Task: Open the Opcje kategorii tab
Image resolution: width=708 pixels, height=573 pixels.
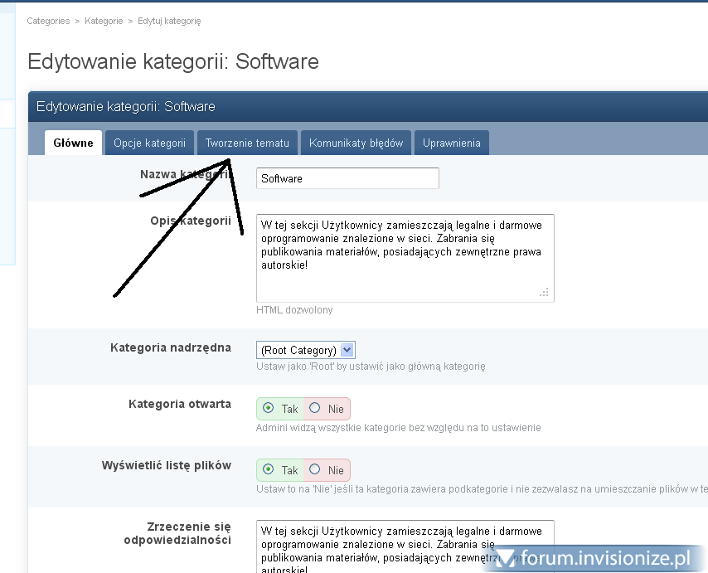Action: (149, 143)
